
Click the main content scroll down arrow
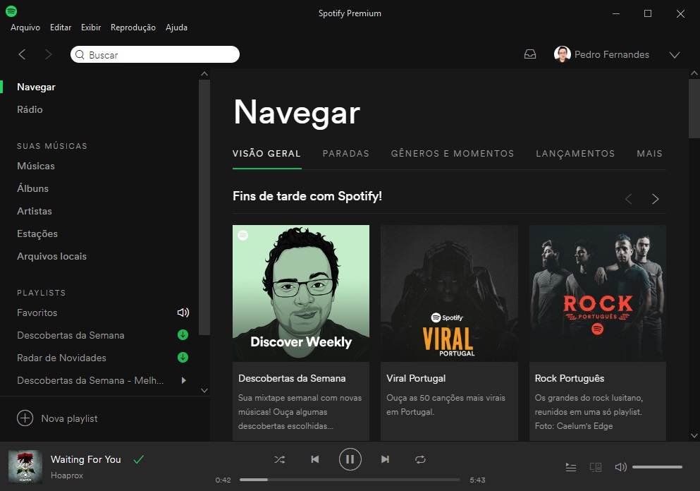pos(694,435)
